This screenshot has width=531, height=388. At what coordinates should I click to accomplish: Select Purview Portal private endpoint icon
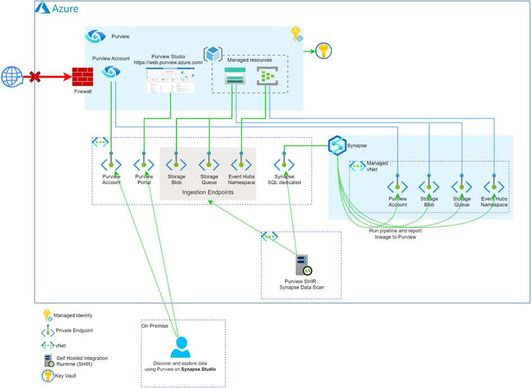tap(144, 165)
